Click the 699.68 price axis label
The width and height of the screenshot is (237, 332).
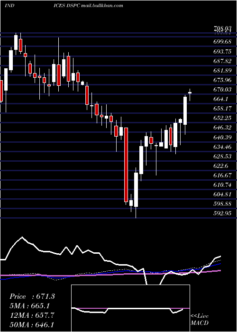pos(222,42)
